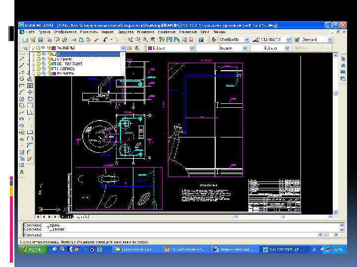
Task: Click the Undo arrow icon
Action: pyautogui.click(x=106, y=40)
